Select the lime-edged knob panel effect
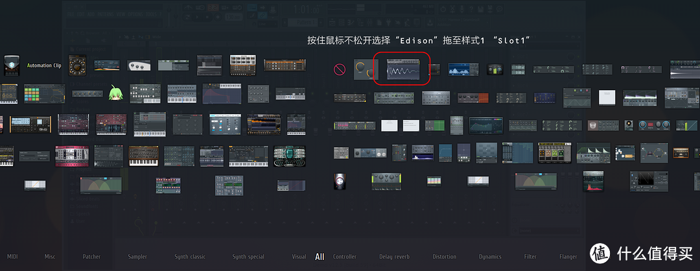This screenshot has width=700, height=271. pos(386,182)
